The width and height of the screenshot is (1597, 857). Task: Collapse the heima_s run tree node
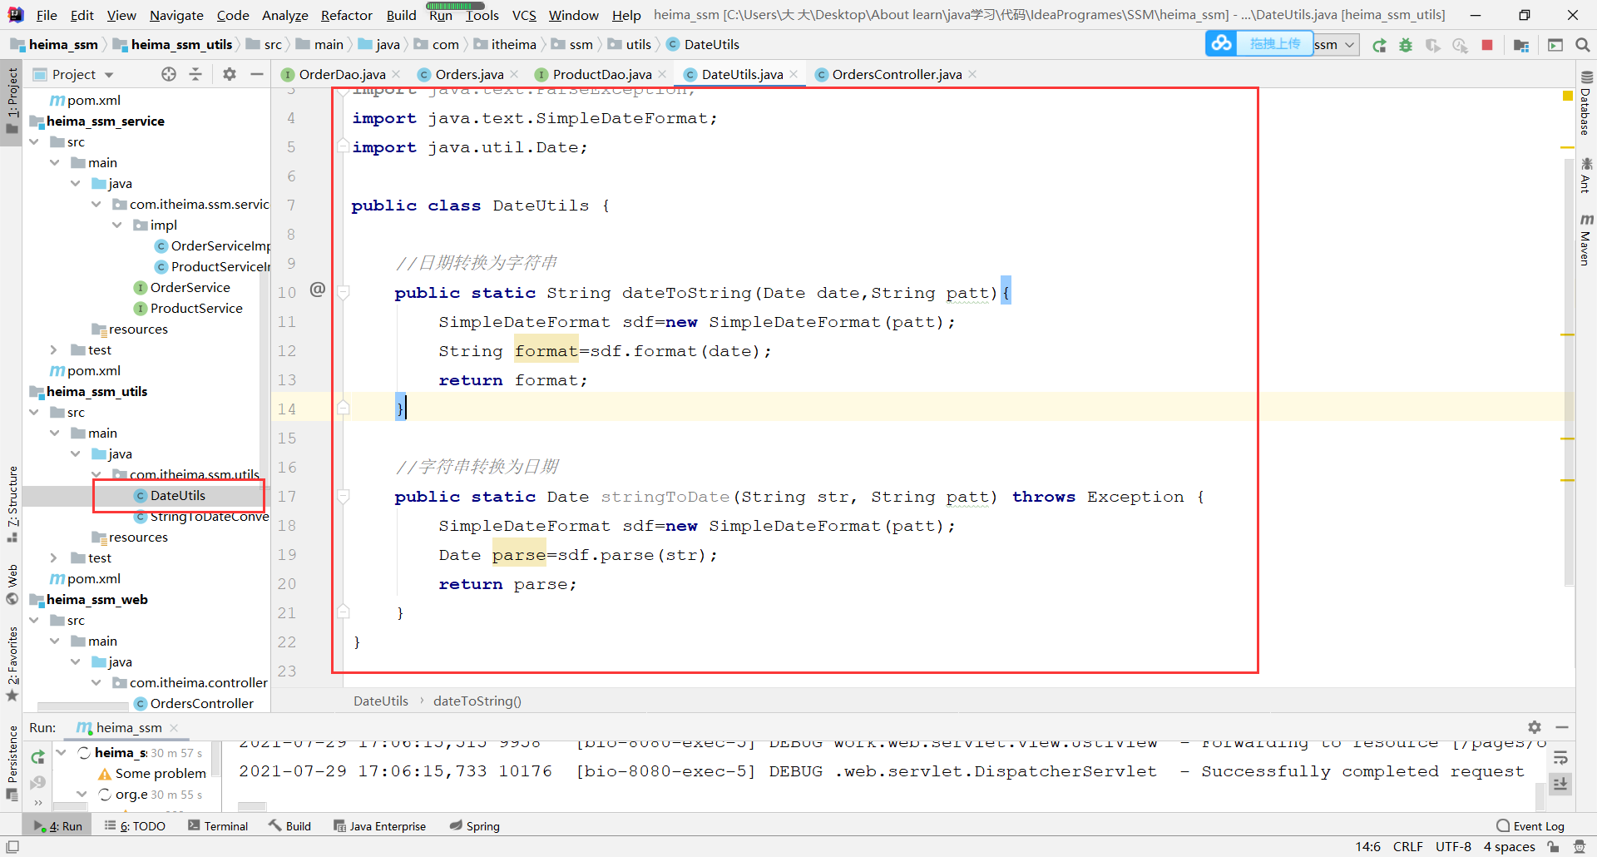(61, 752)
